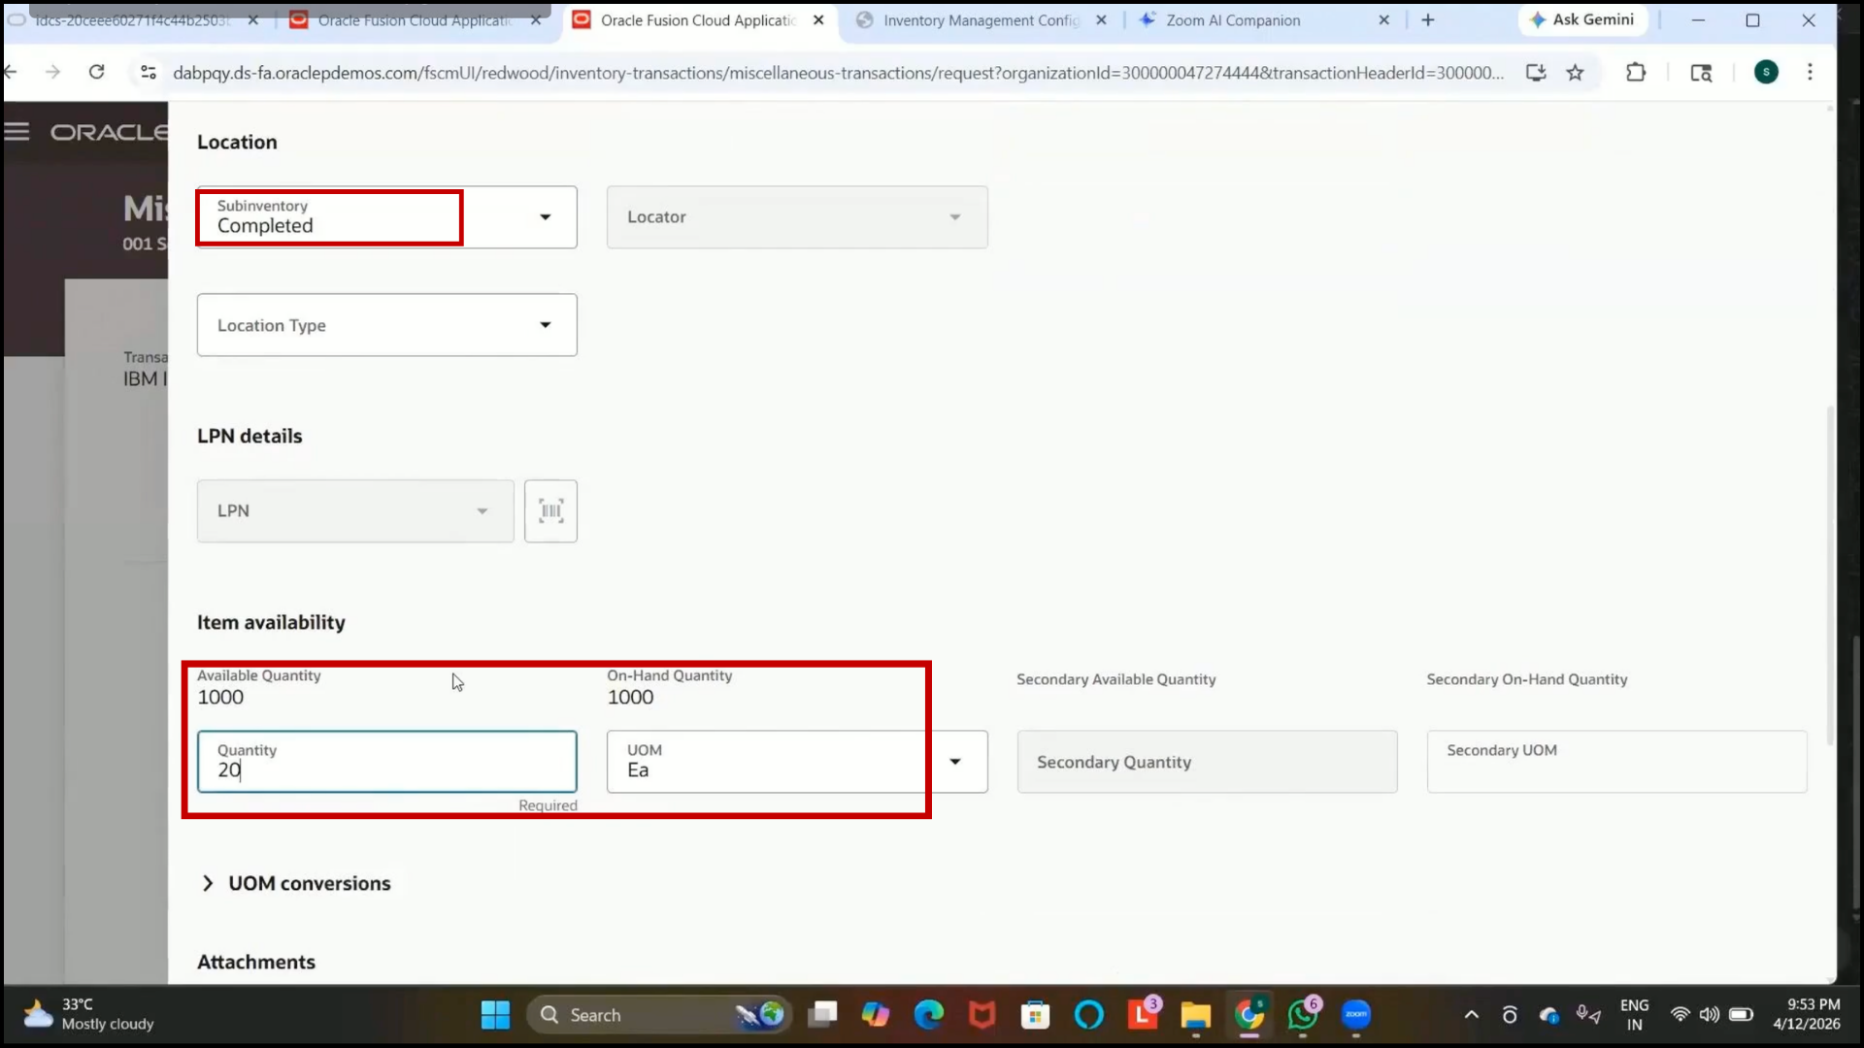Open the UOM dropdown arrow

tap(955, 762)
